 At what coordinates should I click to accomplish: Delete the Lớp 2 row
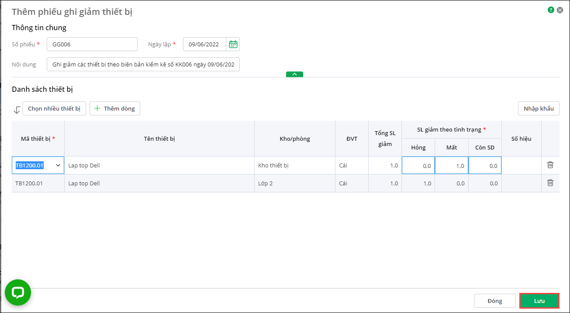550,183
